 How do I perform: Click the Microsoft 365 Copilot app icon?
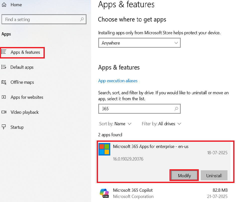(x=104, y=193)
